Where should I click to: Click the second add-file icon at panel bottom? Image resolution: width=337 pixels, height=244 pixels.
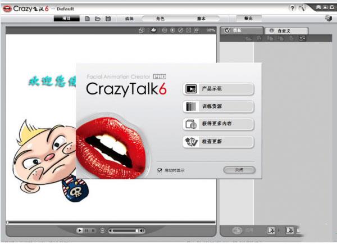click(x=290, y=231)
